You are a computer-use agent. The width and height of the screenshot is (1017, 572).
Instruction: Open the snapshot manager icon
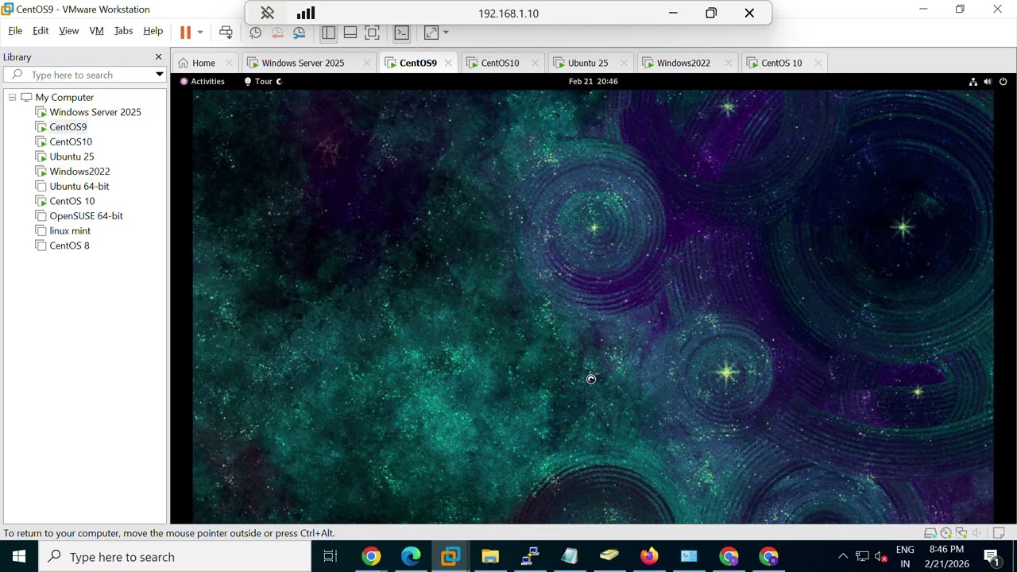pyautogui.click(x=300, y=33)
